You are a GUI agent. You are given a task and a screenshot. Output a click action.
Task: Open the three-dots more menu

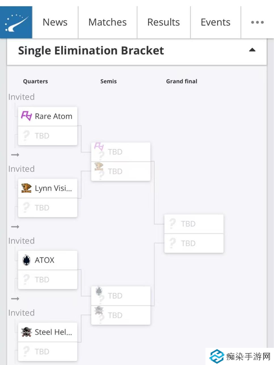[257, 22]
